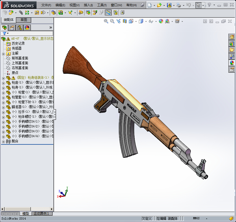The width and height of the screenshot is (236, 222).
Task: Activate the Select cursor tool
Action: (198, 5)
